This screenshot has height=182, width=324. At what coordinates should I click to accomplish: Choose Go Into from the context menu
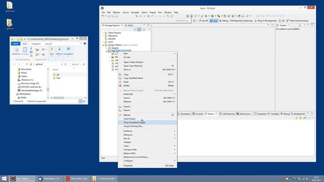(x=147, y=57)
